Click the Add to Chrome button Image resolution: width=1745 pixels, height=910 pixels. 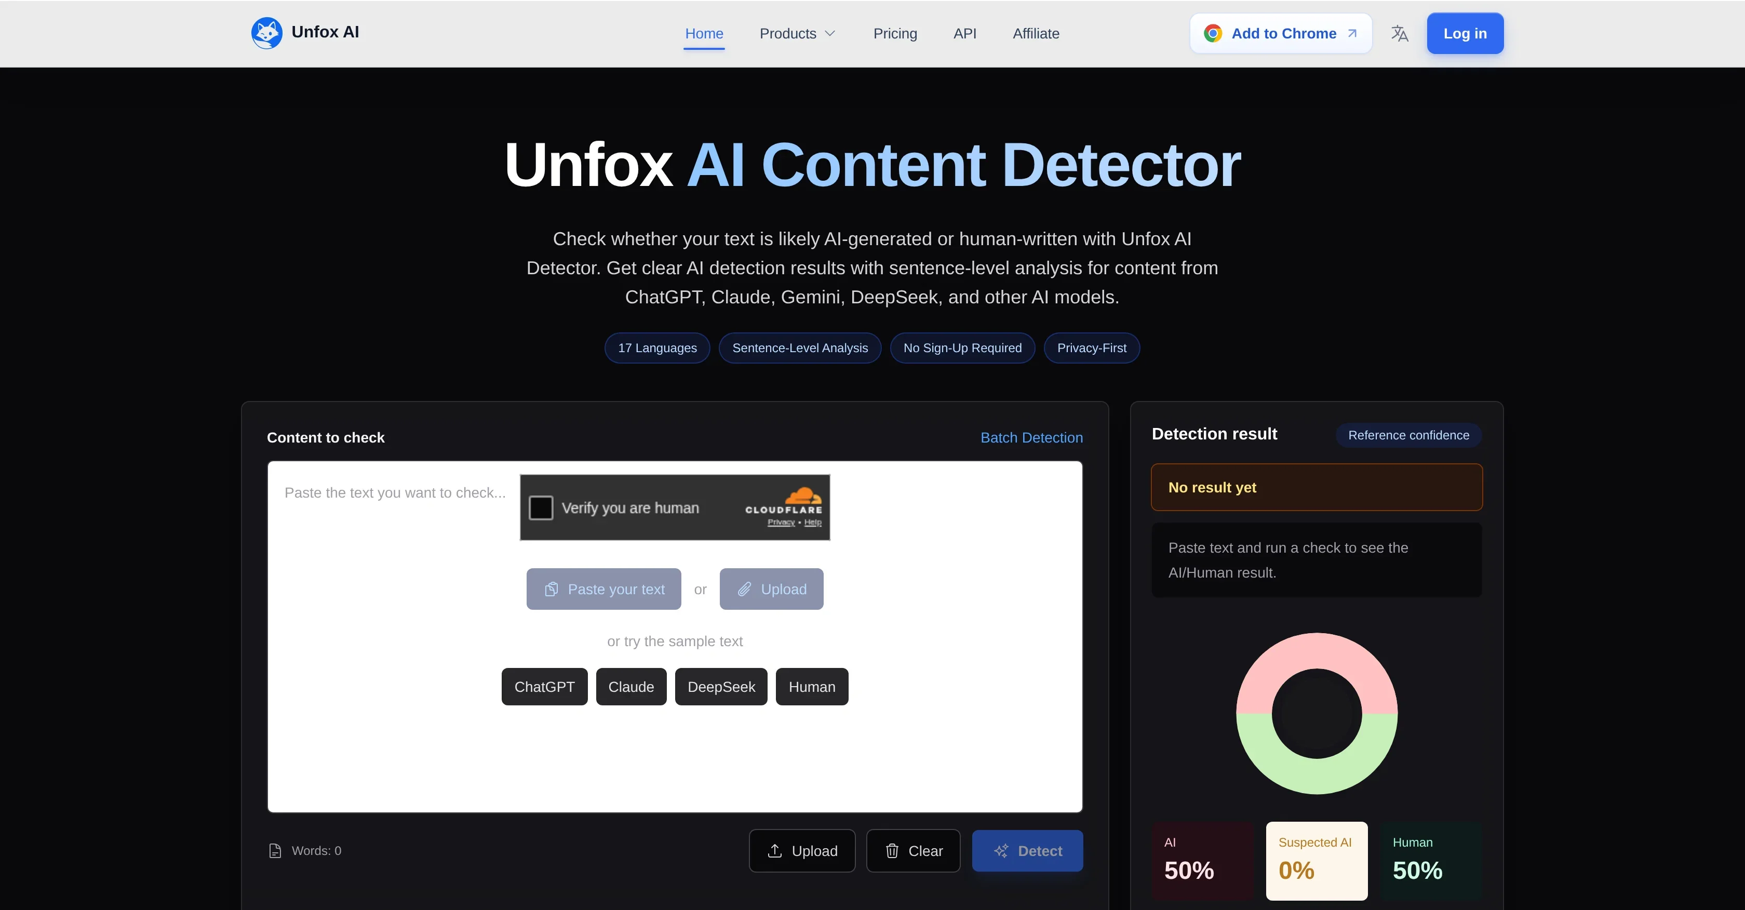pos(1280,33)
